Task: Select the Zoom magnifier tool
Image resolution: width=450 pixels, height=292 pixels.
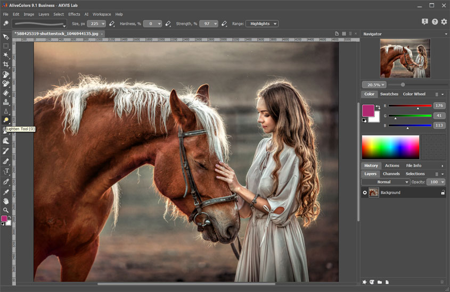Action: pos(6,210)
